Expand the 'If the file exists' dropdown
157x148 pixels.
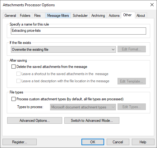(63, 50)
